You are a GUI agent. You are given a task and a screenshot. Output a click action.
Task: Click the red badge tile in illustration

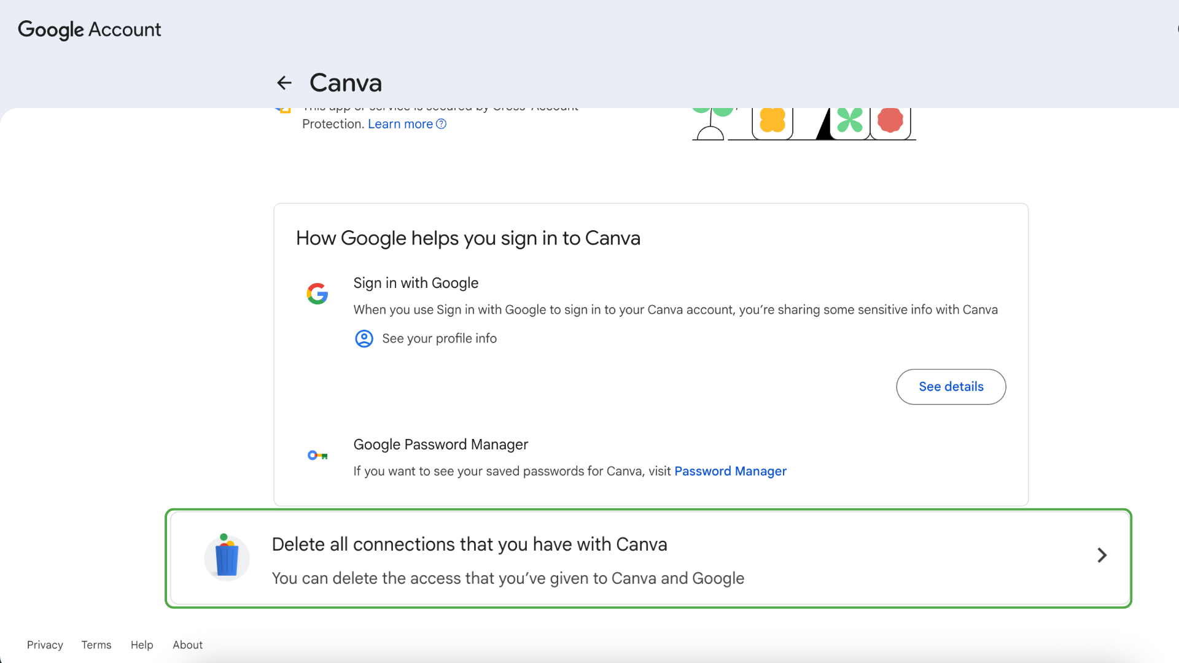coord(890,122)
